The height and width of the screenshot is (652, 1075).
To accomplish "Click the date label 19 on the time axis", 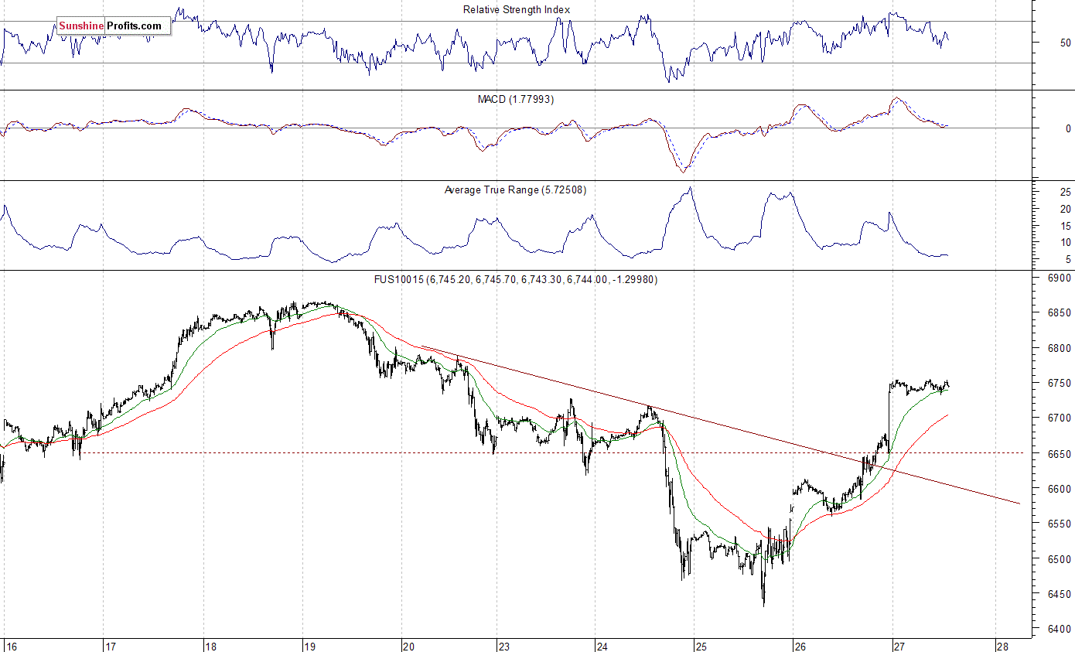I will (x=309, y=646).
